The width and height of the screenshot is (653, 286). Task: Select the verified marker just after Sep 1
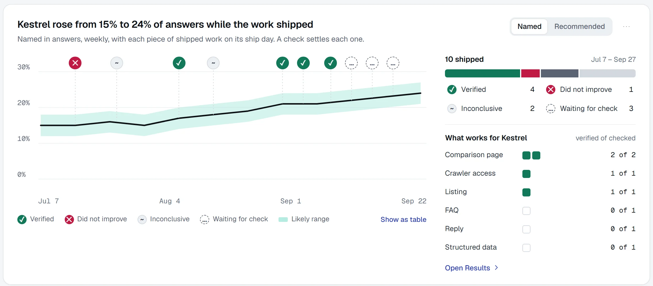[303, 63]
